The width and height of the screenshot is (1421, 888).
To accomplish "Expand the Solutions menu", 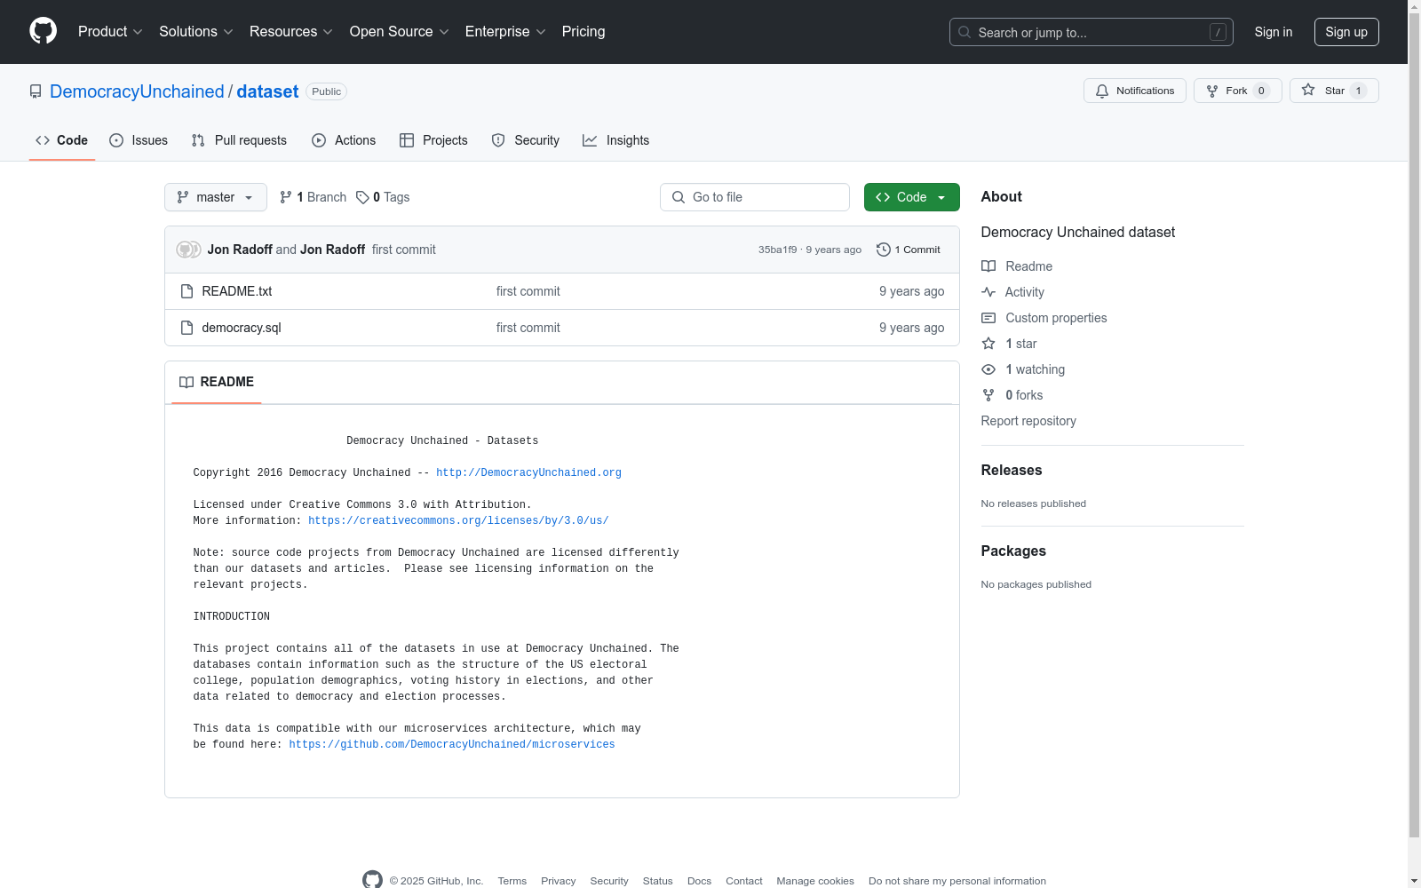I will [x=196, y=32].
